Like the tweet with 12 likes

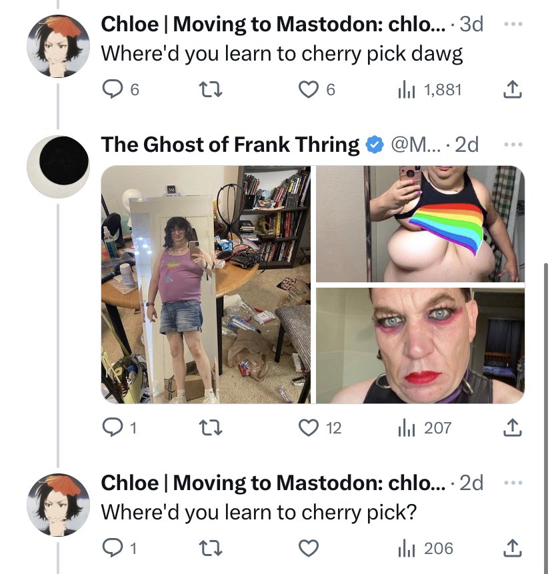coord(319,428)
